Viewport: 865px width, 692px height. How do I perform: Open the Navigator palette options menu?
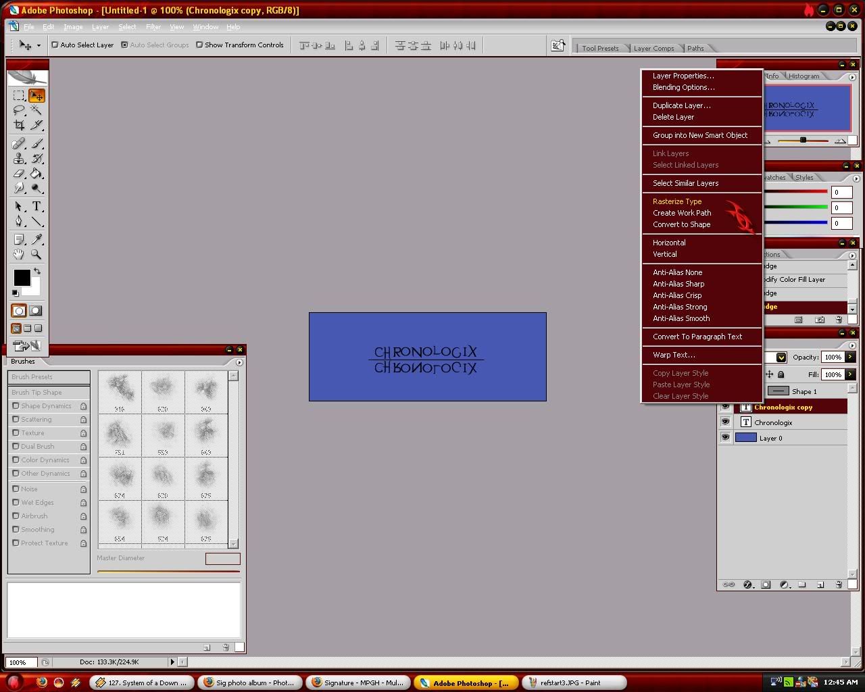(x=852, y=77)
